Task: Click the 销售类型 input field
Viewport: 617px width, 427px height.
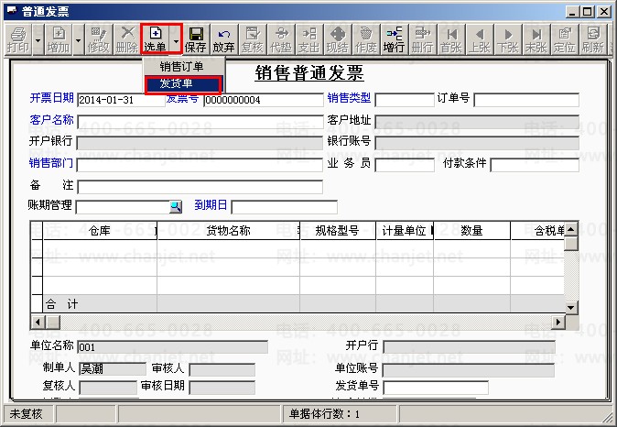Action: [405, 100]
